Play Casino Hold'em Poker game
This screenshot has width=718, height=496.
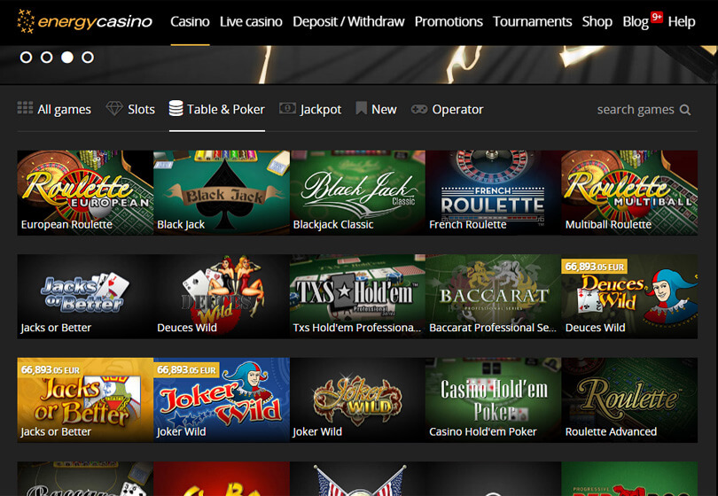tap(493, 400)
